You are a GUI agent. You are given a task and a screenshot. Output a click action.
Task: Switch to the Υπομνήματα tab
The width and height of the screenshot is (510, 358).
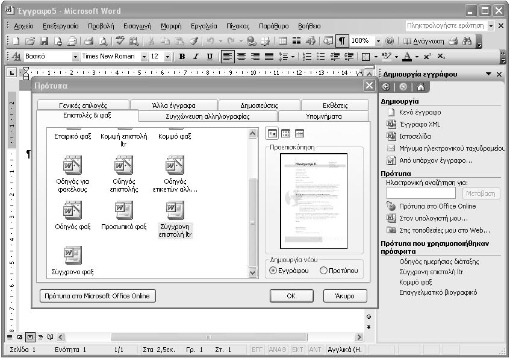[x=323, y=116]
